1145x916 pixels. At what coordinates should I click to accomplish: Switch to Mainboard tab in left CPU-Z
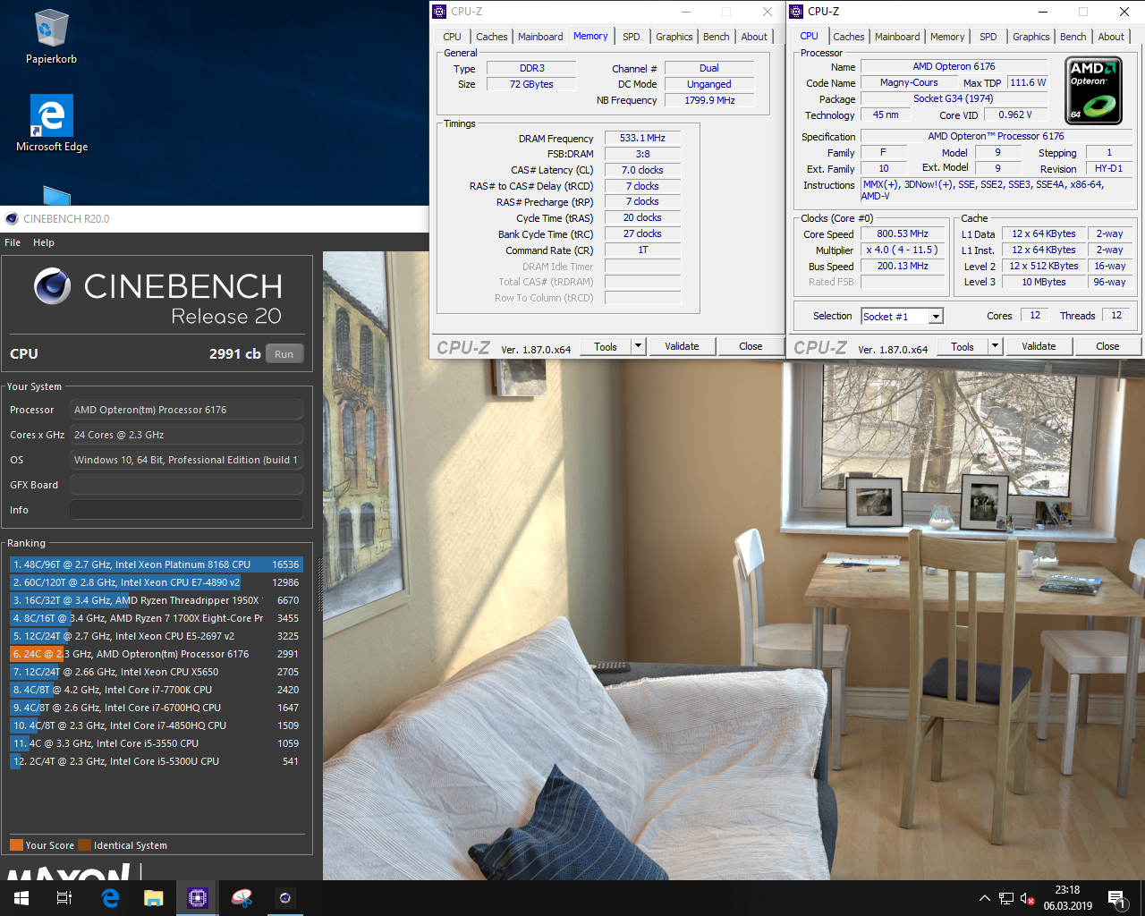click(x=540, y=37)
